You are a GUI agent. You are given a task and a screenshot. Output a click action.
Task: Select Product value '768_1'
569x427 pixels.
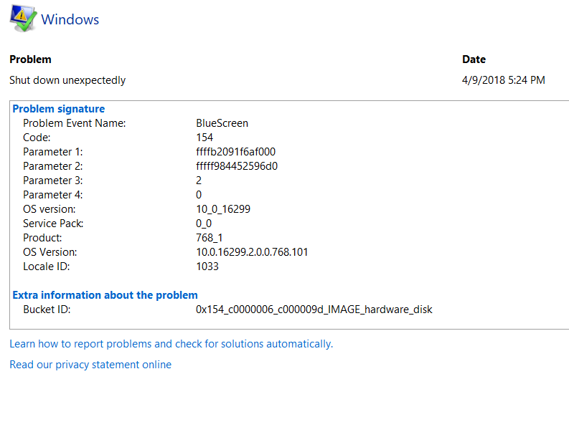210,238
